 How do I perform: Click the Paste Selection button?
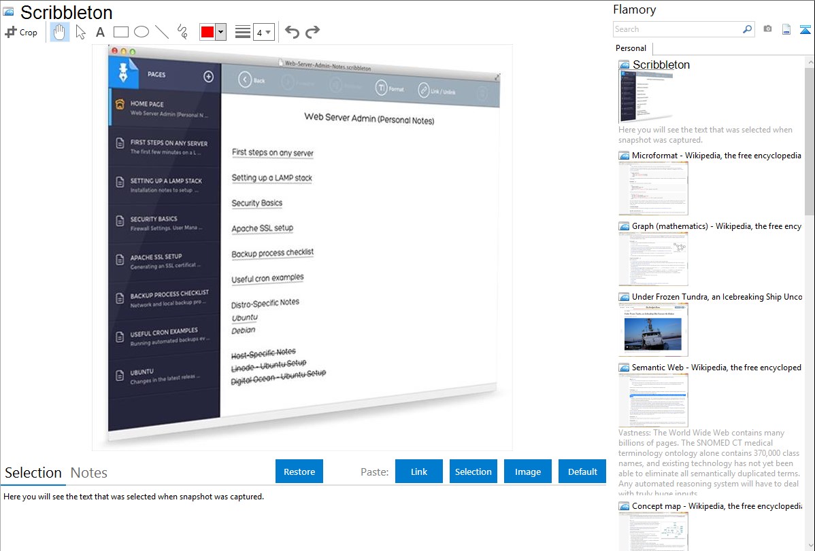pyautogui.click(x=473, y=471)
